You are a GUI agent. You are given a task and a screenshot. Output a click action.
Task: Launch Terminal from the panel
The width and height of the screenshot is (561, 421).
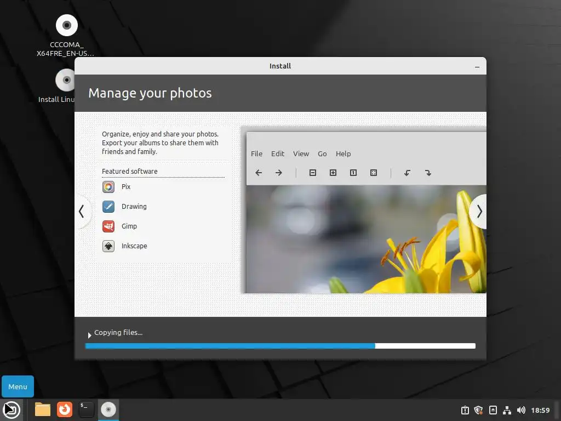(x=86, y=409)
